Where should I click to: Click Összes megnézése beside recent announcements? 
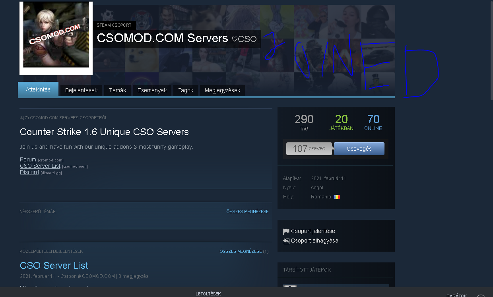pyautogui.click(x=241, y=251)
